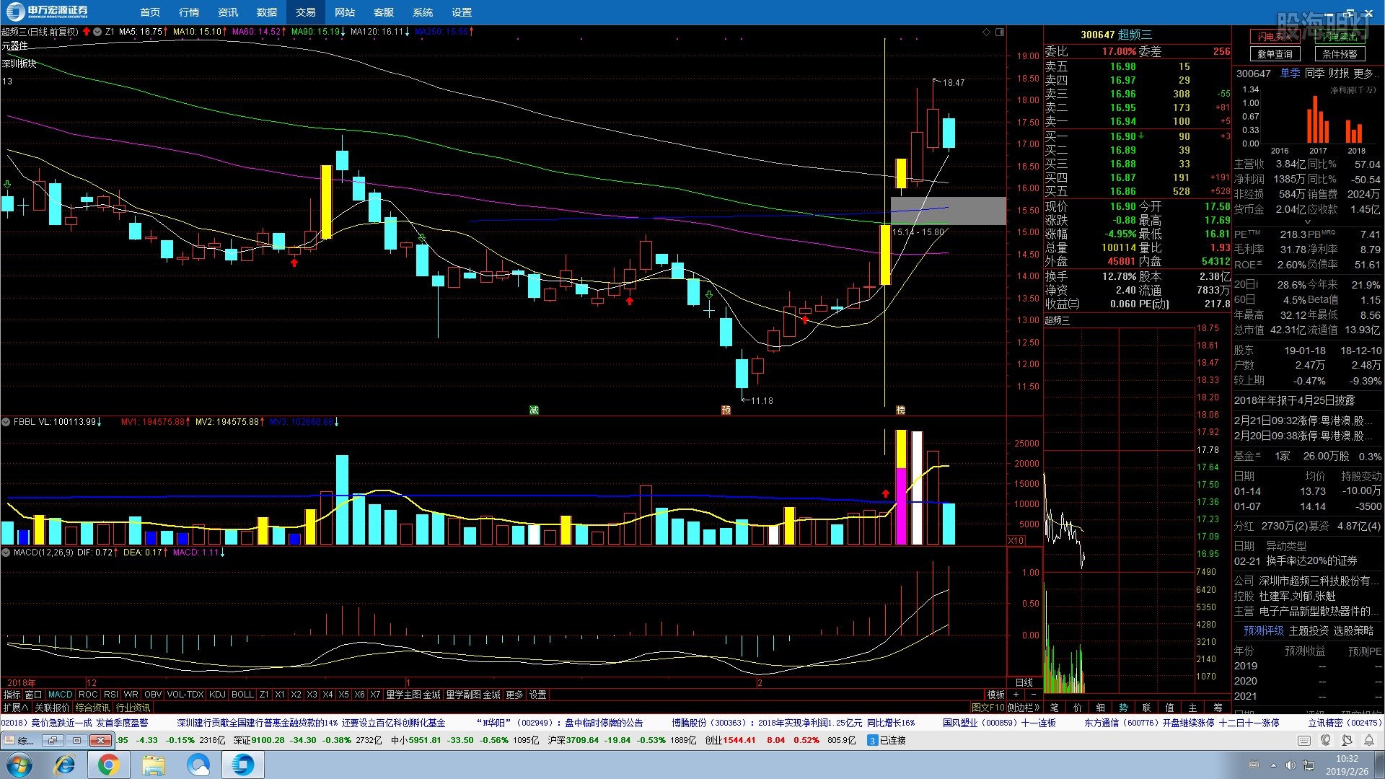Viewport: 1385px width, 779px height.
Task: Open the cloud browser app in taskbar
Action: point(198,765)
